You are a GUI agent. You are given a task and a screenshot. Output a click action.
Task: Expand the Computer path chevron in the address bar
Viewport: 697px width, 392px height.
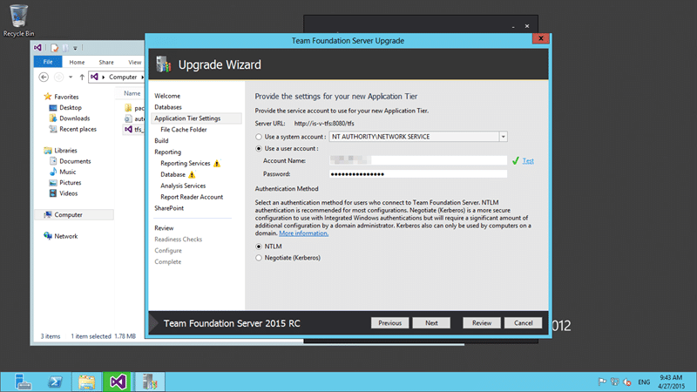142,77
